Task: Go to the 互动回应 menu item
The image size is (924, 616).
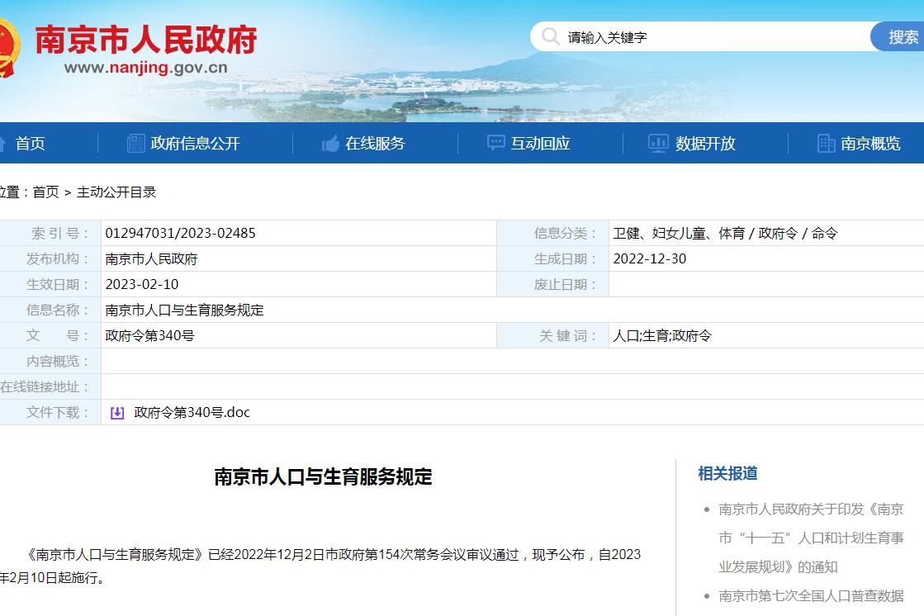Action: pos(540,144)
